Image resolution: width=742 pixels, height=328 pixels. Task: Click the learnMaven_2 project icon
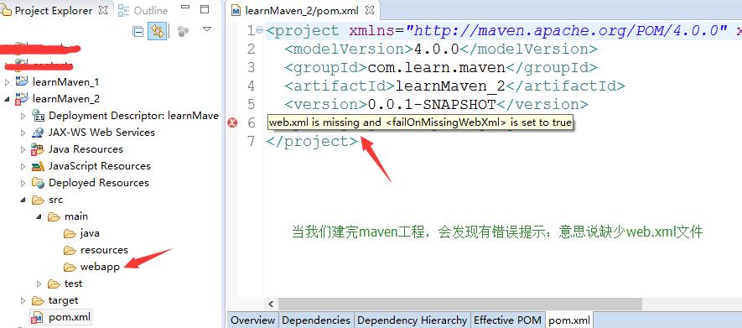coord(21,99)
